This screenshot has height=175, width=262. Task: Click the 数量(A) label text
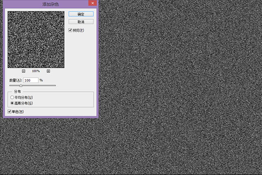16,80
